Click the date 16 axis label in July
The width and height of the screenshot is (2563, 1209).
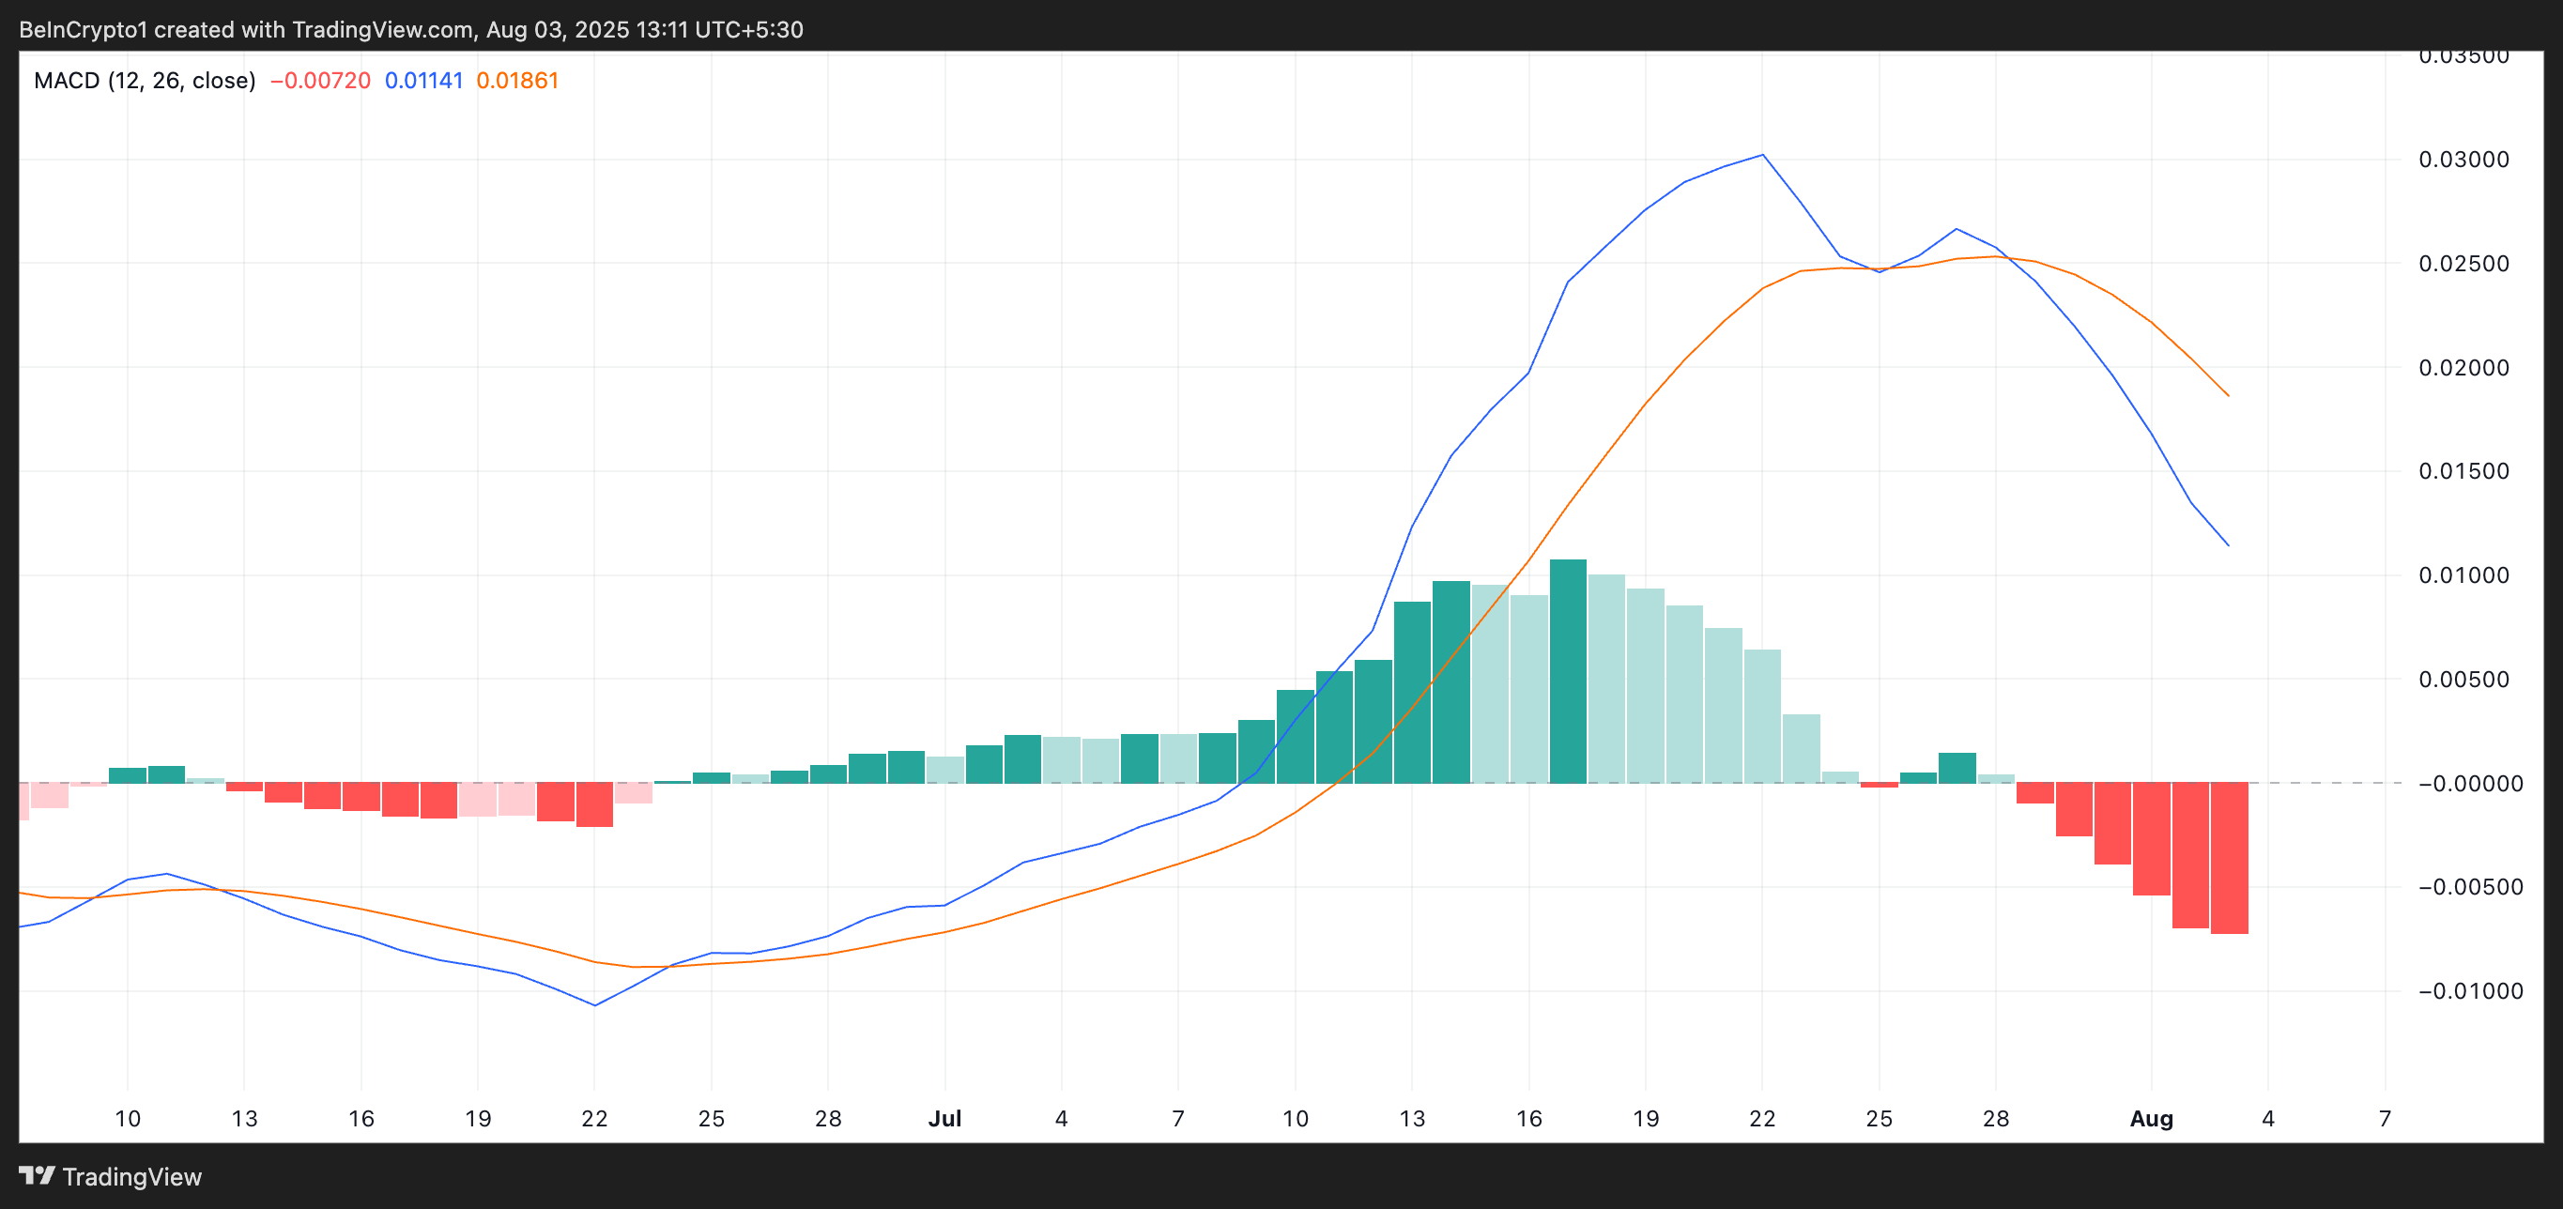pos(1528,1119)
